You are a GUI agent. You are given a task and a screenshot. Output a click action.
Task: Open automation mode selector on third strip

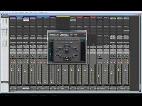point(26,50)
